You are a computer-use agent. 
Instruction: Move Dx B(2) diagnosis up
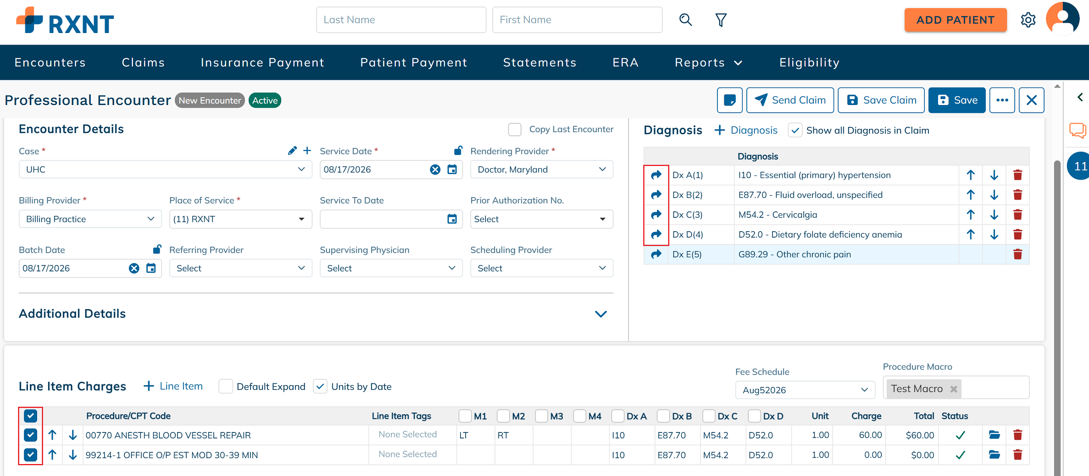(x=971, y=195)
